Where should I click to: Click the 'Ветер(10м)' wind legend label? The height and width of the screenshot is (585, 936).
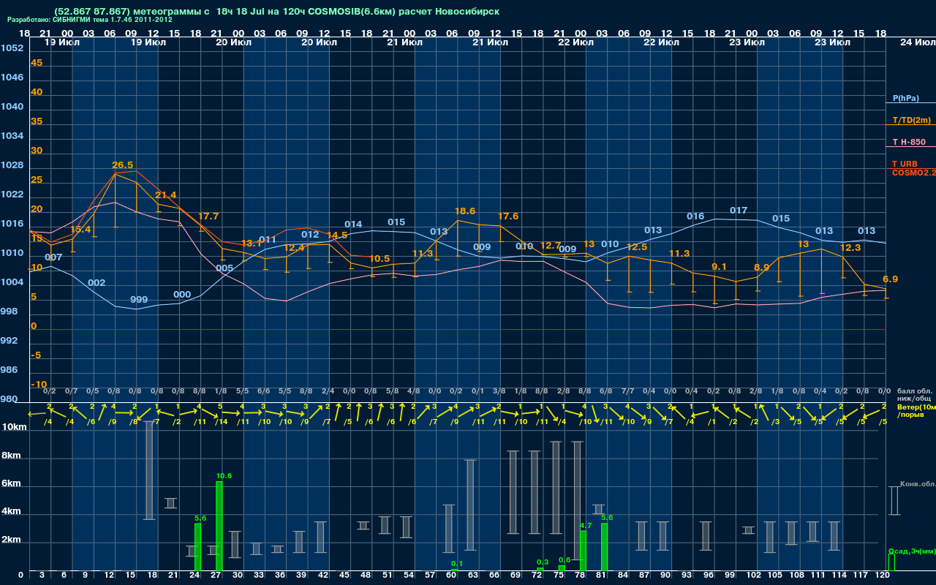pyautogui.click(x=916, y=407)
